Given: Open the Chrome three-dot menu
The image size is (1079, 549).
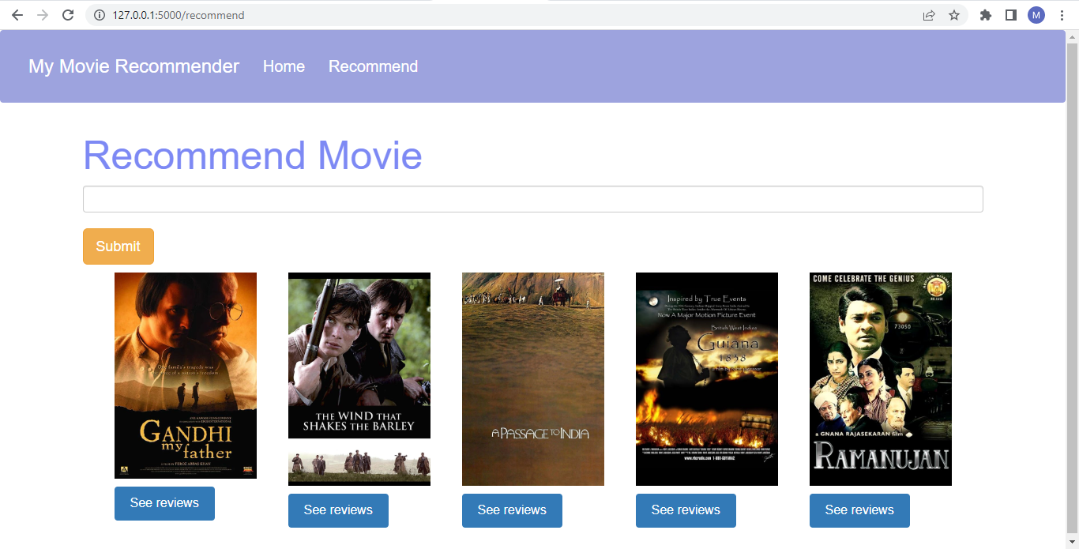Looking at the screenshot, I should (1061, 14).
